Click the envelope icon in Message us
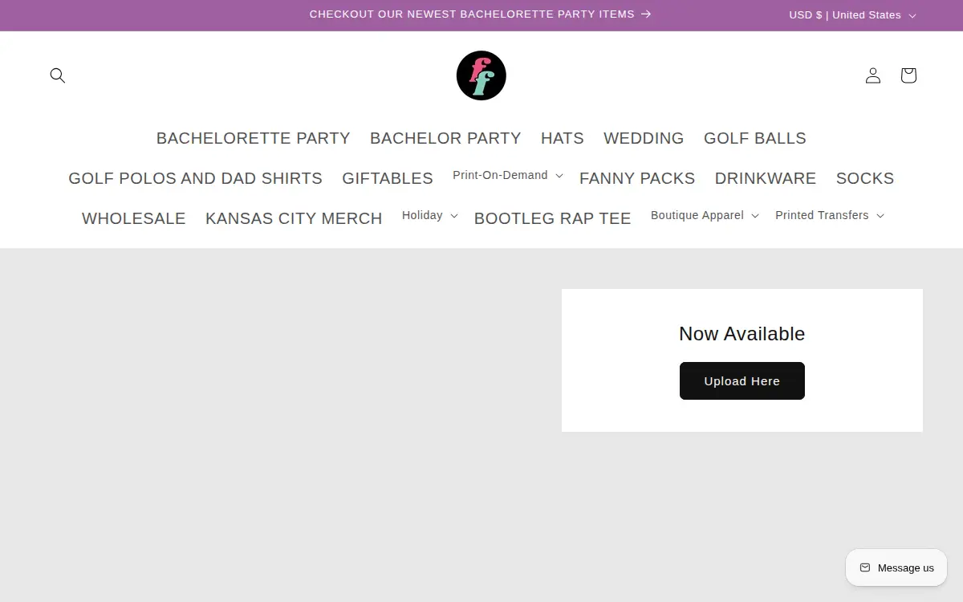963x602 pixels. tap(865, 567)
